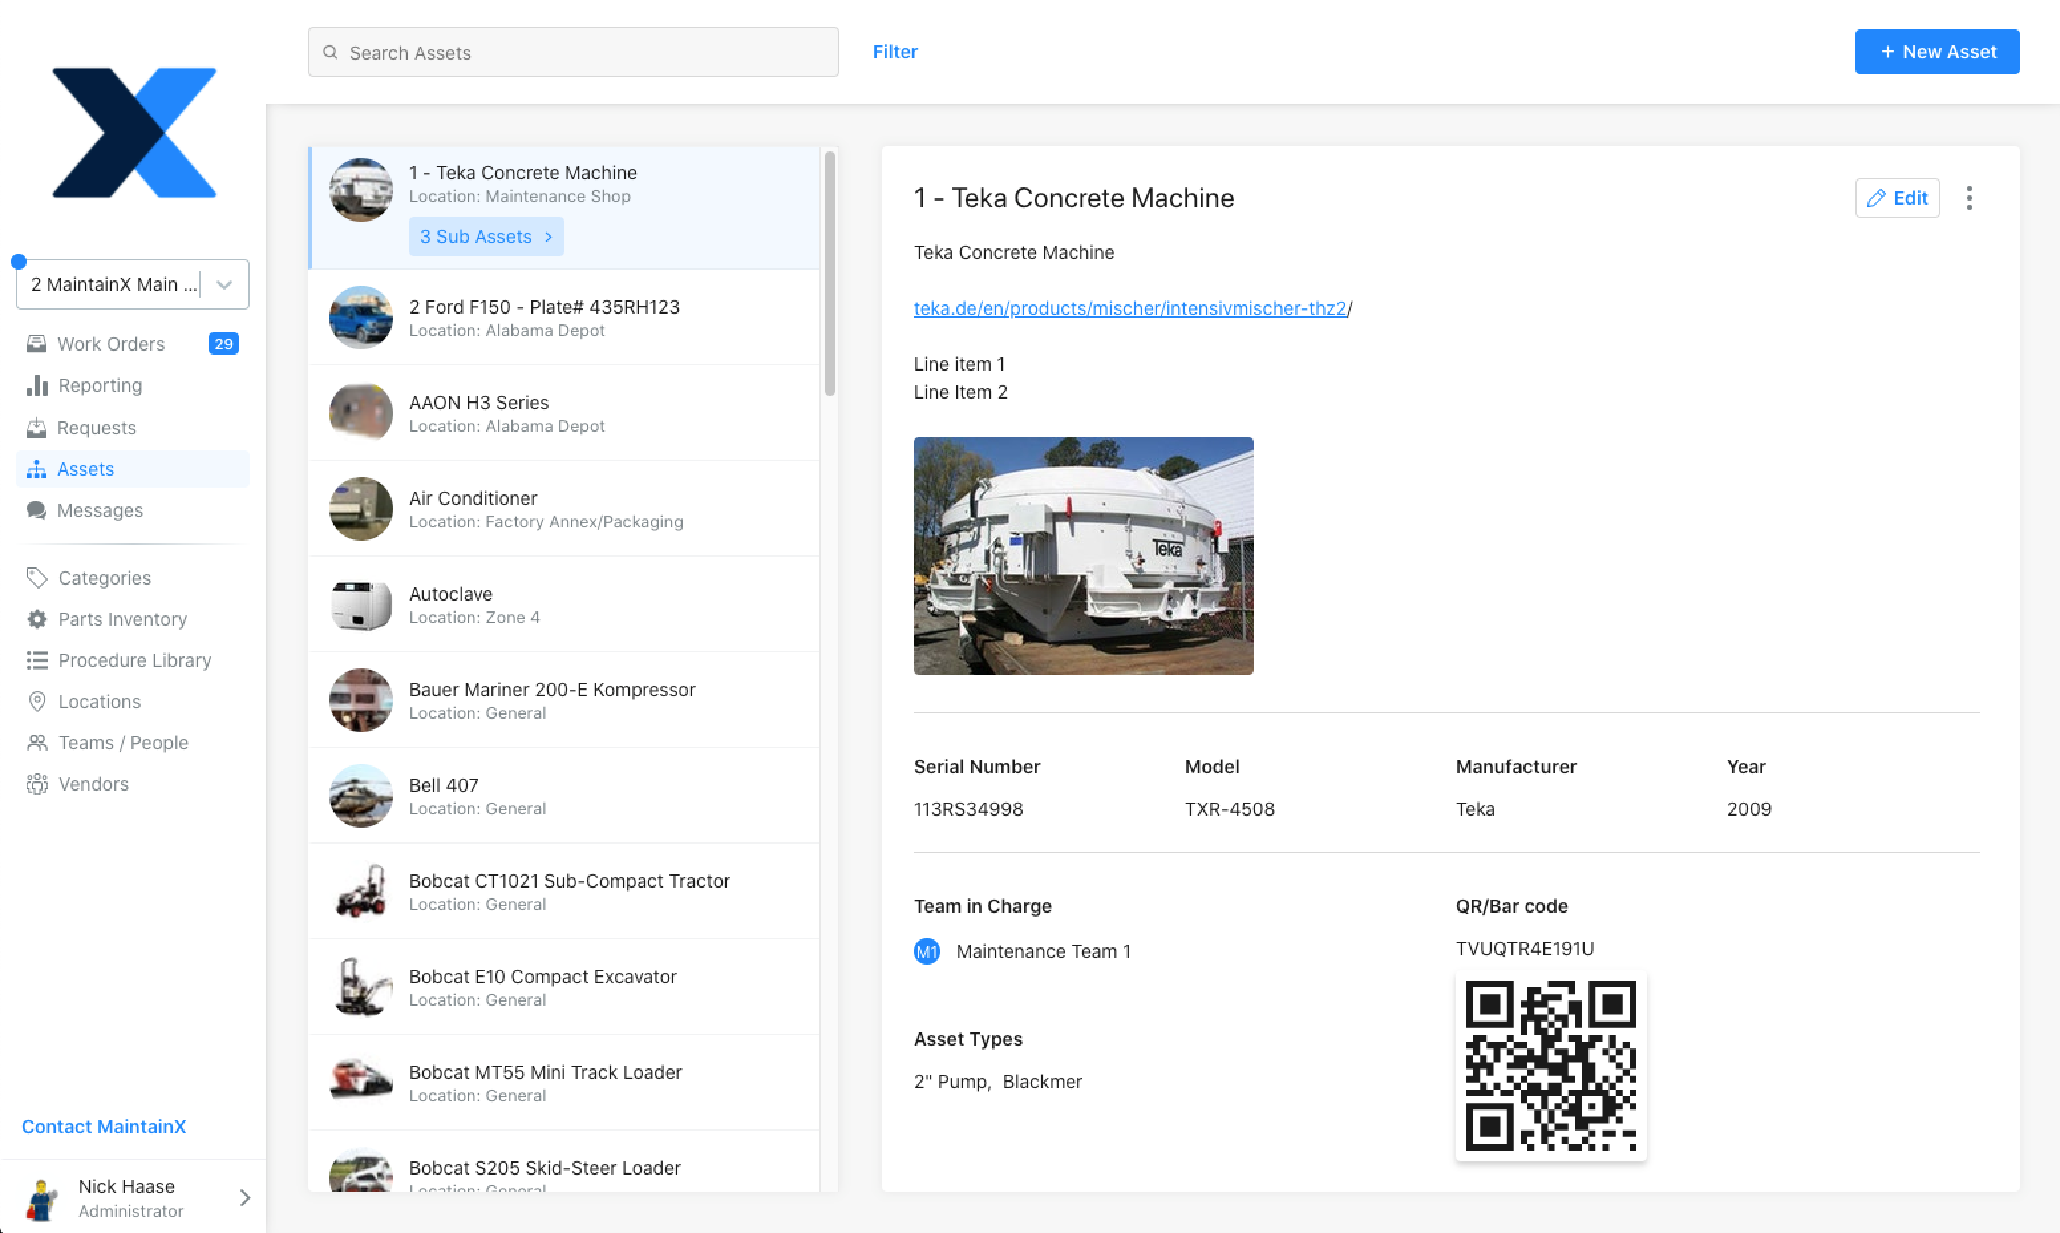Select Bauer Mariner 200-E Kompressor
2060x1233 pixels.
pyautogui.click(x=564, y=700)
